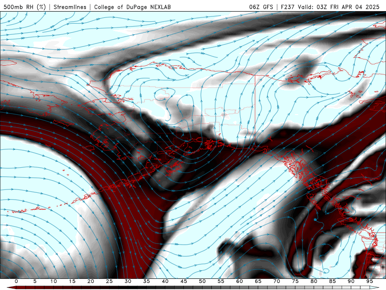Click the colorbar label "65"

coord(258,281)
